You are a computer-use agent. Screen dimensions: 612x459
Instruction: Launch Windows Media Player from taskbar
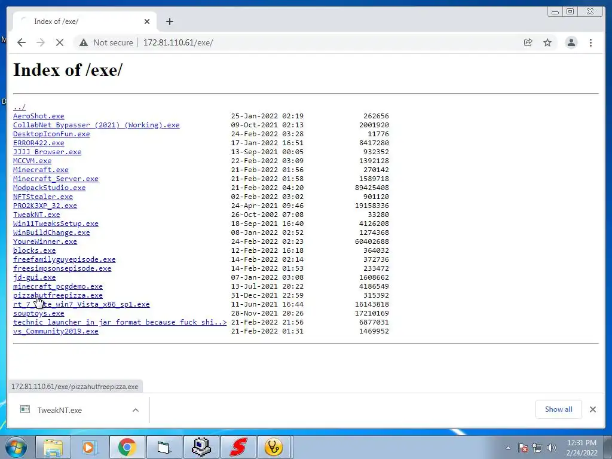[90, 447]
